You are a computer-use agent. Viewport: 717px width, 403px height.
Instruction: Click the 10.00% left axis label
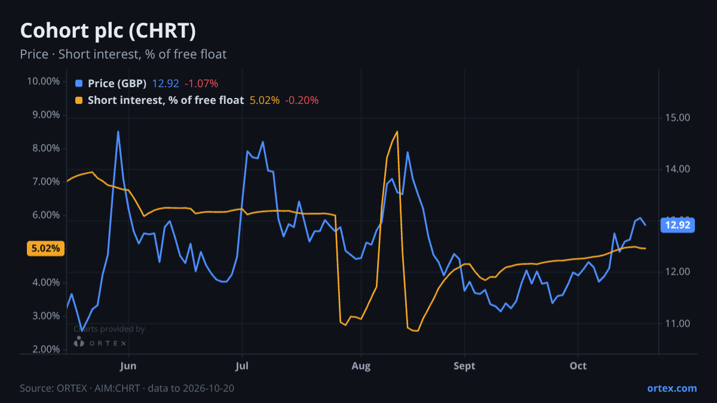[44, 81]
